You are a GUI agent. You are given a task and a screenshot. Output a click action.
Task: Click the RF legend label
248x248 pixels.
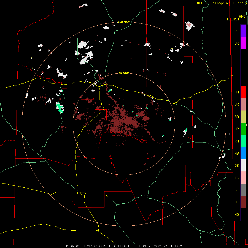pyautogui.click(x=236, y=31)
